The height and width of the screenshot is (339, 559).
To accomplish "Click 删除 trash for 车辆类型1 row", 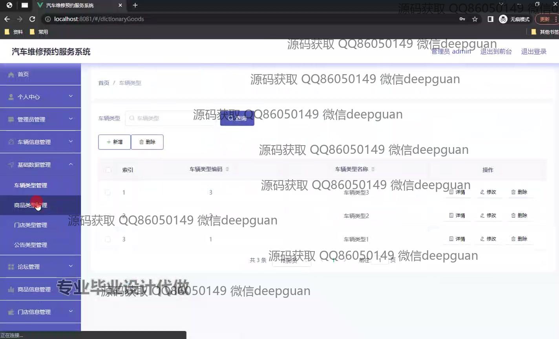I will [x=519, y=239].
